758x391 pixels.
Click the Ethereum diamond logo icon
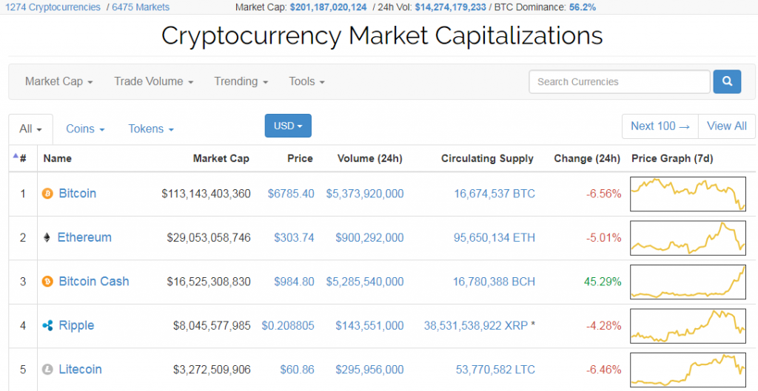[47, 238]
